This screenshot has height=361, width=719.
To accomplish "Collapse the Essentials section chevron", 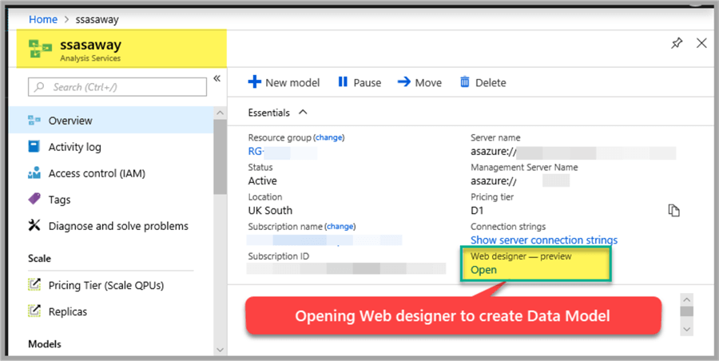I will pos(303,113).
